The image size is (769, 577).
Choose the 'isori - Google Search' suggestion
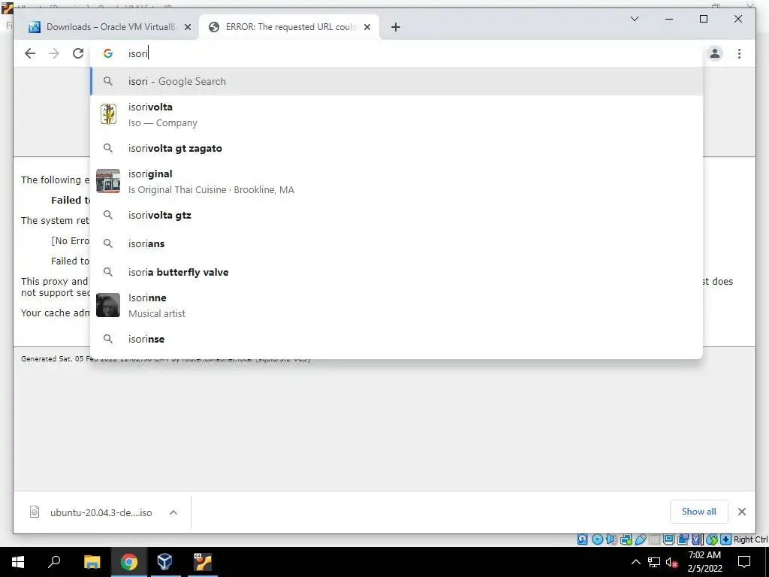click(397, 81)
